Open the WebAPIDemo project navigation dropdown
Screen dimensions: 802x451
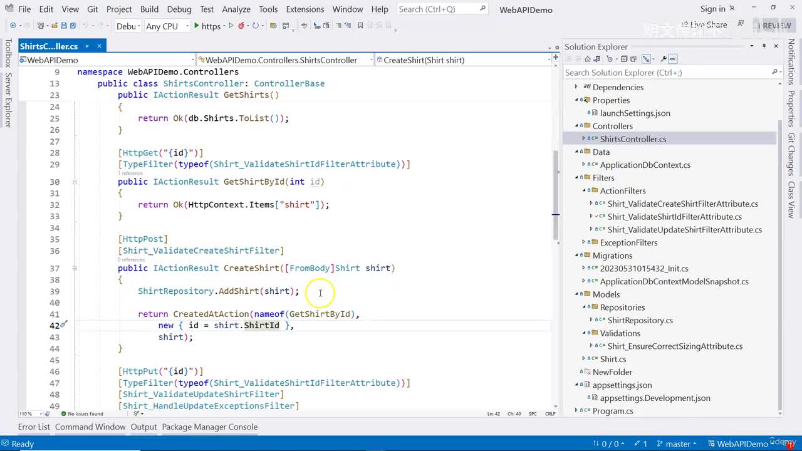coord(106,60)
